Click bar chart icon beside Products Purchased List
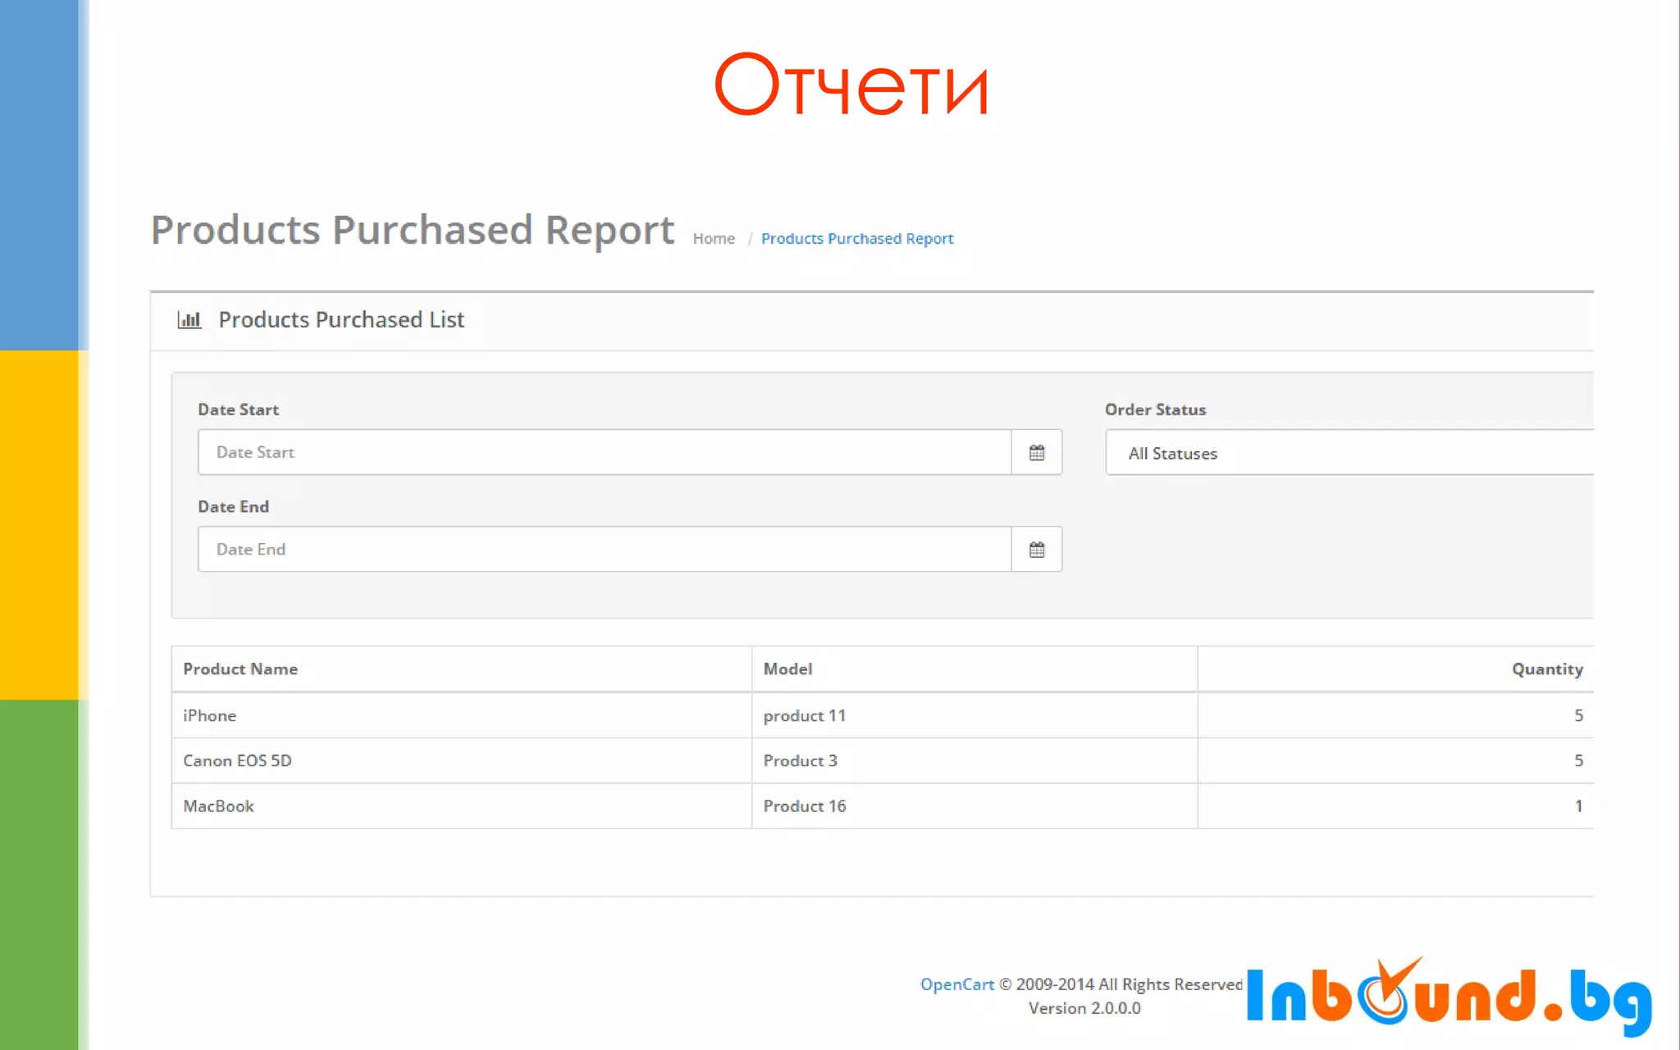The height and width of the screenshot is (1050, 1680). tap(189, 320)
